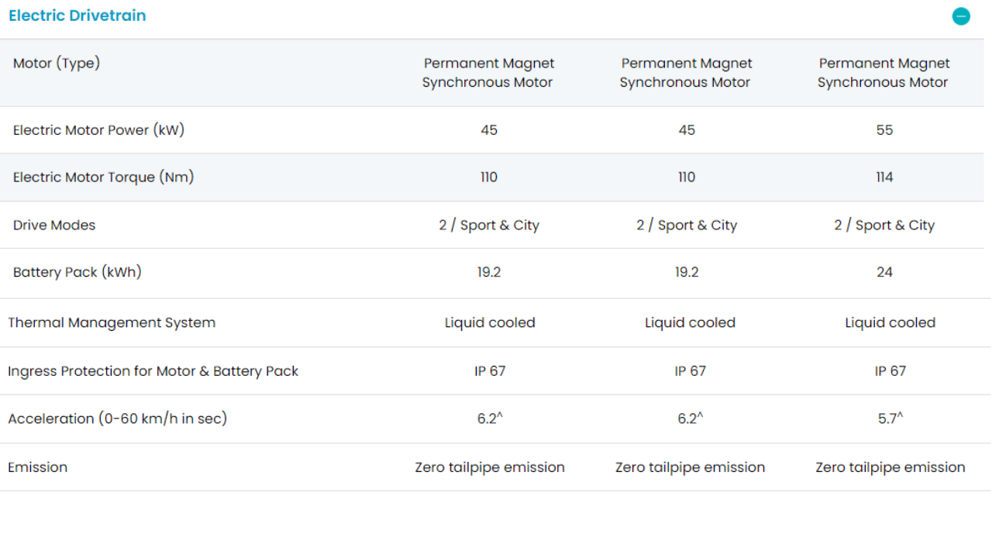
Task: Click the Electric Drivetrain section heading
Action: pos(77,16)
